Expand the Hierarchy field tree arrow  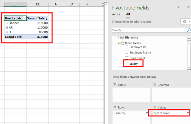coord(118,37)
